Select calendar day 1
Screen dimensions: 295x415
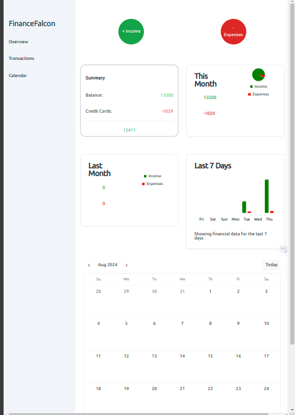[x=210, y=291]
